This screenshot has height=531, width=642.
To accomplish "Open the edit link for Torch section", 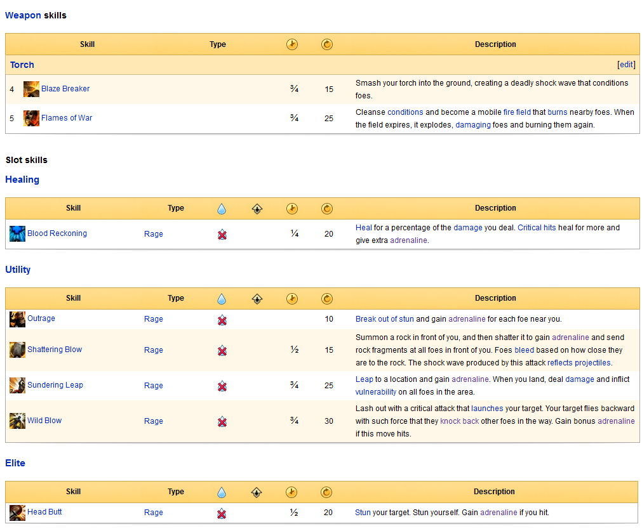I will click(626, 65).
